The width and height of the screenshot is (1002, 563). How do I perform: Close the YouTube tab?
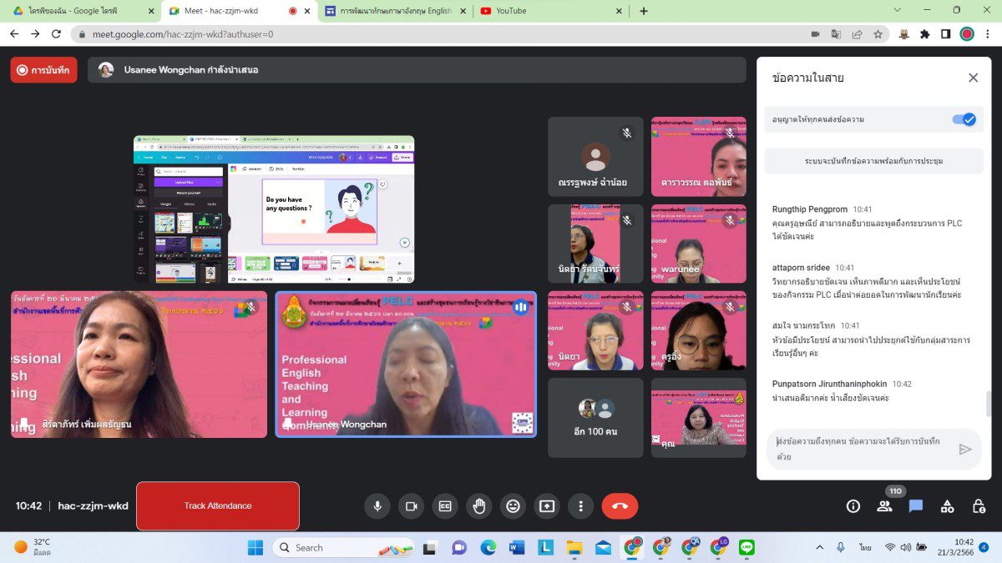(x=618, y=11)
